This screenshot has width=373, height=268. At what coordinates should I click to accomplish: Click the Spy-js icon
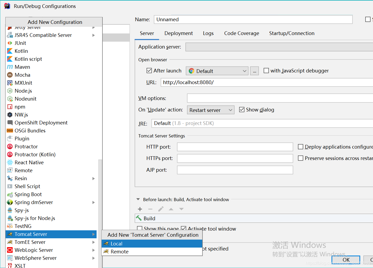[10, 210]
